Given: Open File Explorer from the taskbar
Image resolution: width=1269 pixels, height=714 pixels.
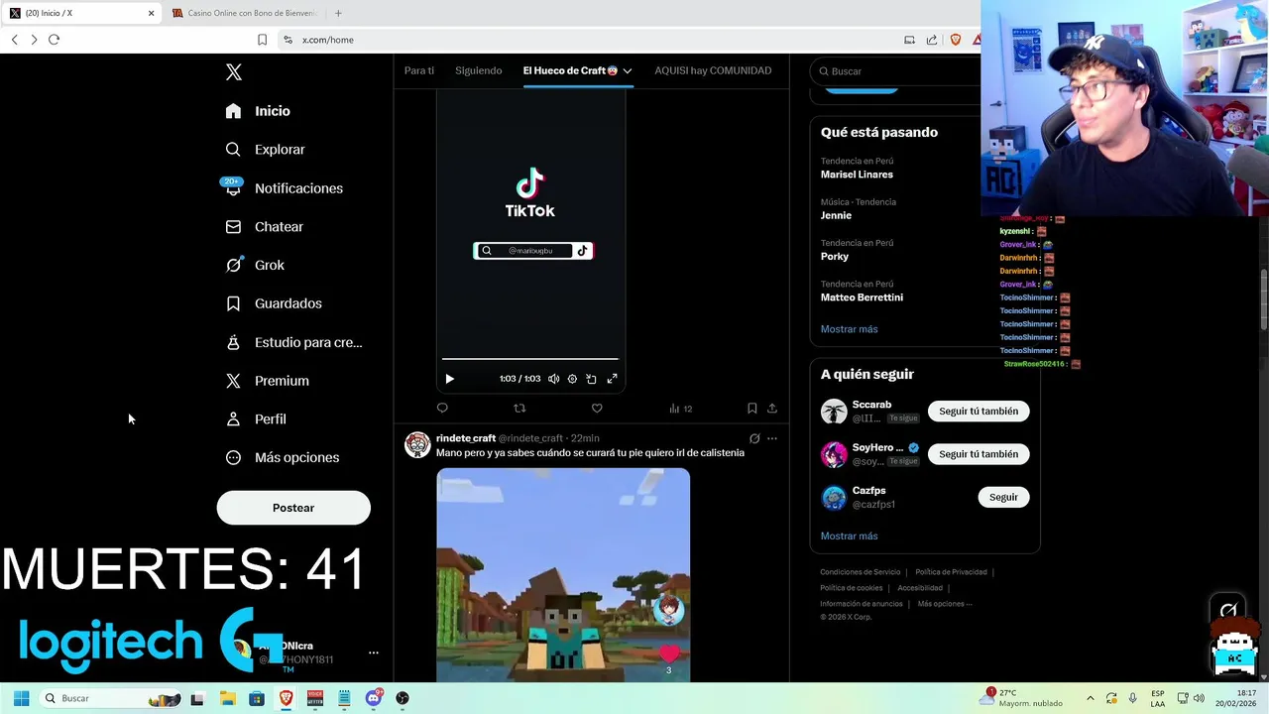Looking at the screenshot, I should click(x=227, y=698).
